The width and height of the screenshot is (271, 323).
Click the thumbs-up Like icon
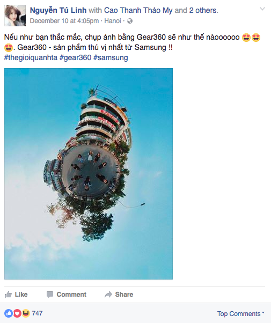click(x=8, y=295)
